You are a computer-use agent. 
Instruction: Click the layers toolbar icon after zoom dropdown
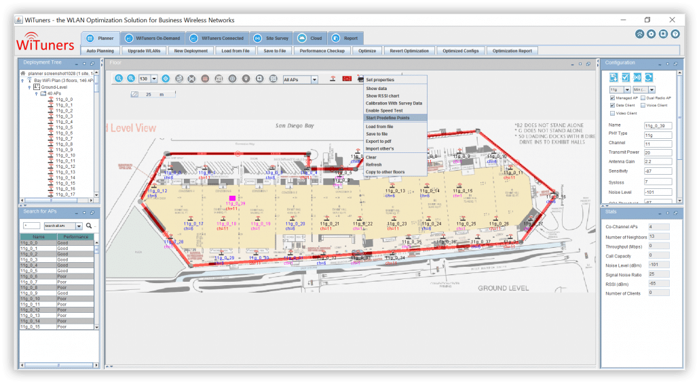coord(179,79)
